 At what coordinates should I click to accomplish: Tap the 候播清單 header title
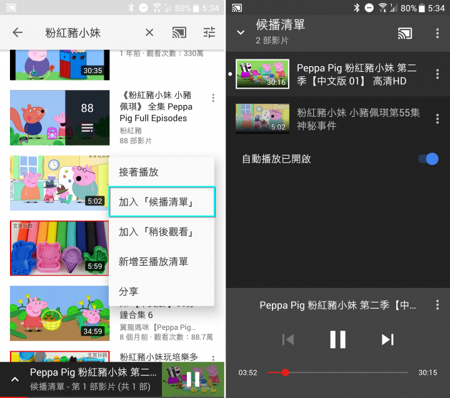tap(281, 24)
